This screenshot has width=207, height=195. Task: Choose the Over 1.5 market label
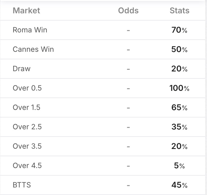26,107
